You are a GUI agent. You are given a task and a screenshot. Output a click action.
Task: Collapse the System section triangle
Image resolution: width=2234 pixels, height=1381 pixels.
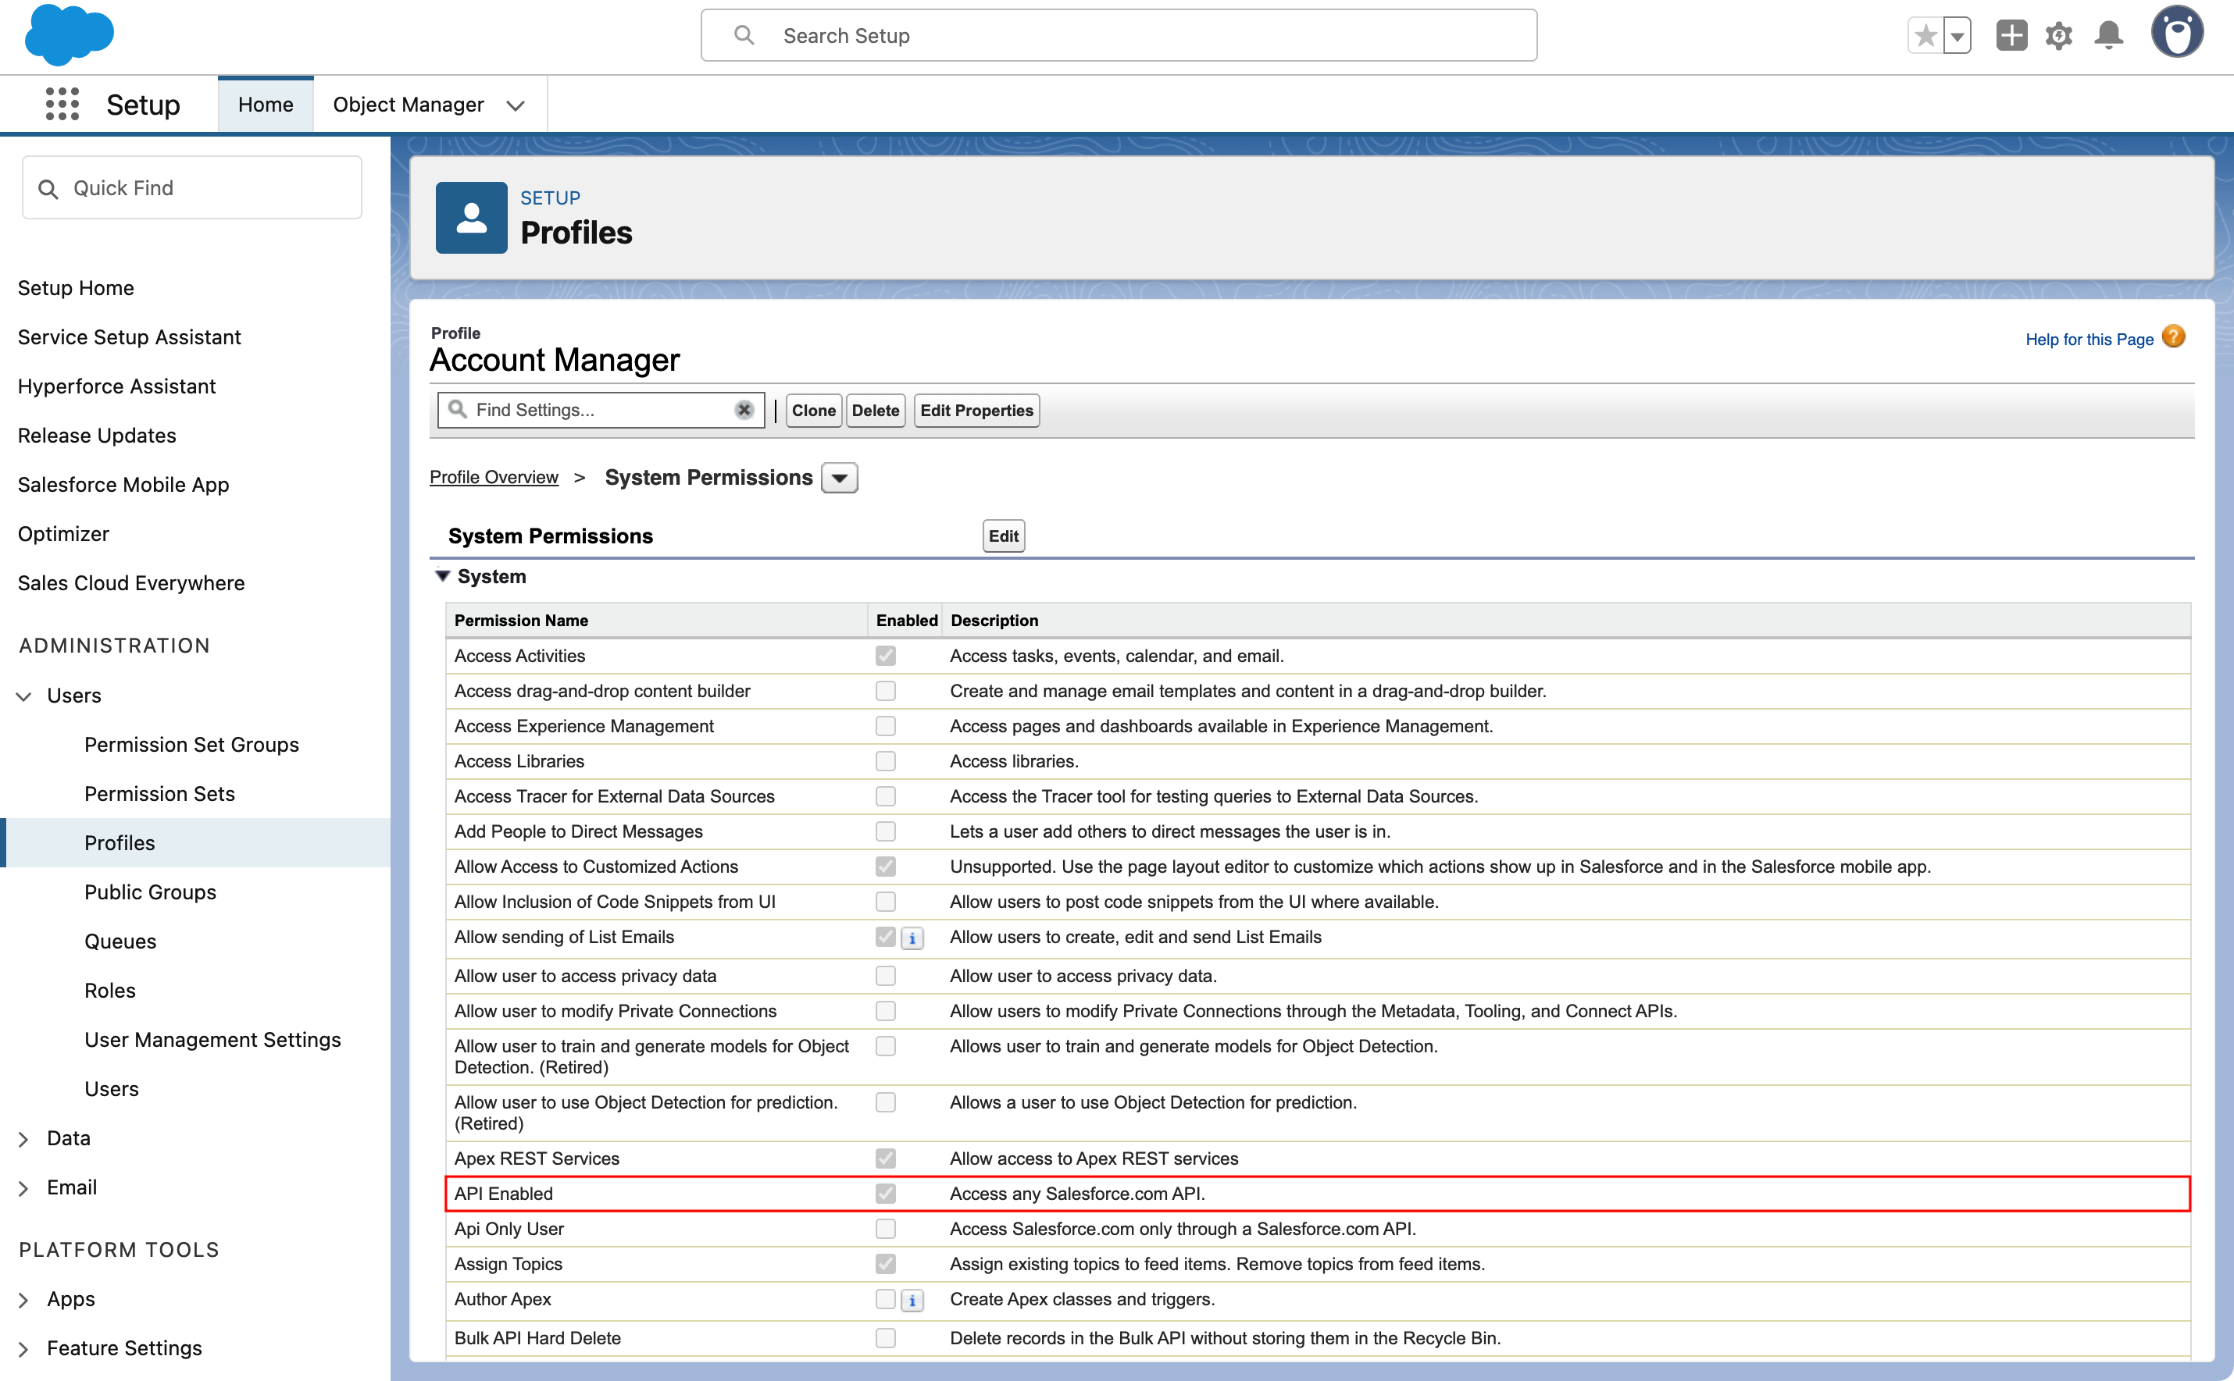click(442, 576)
